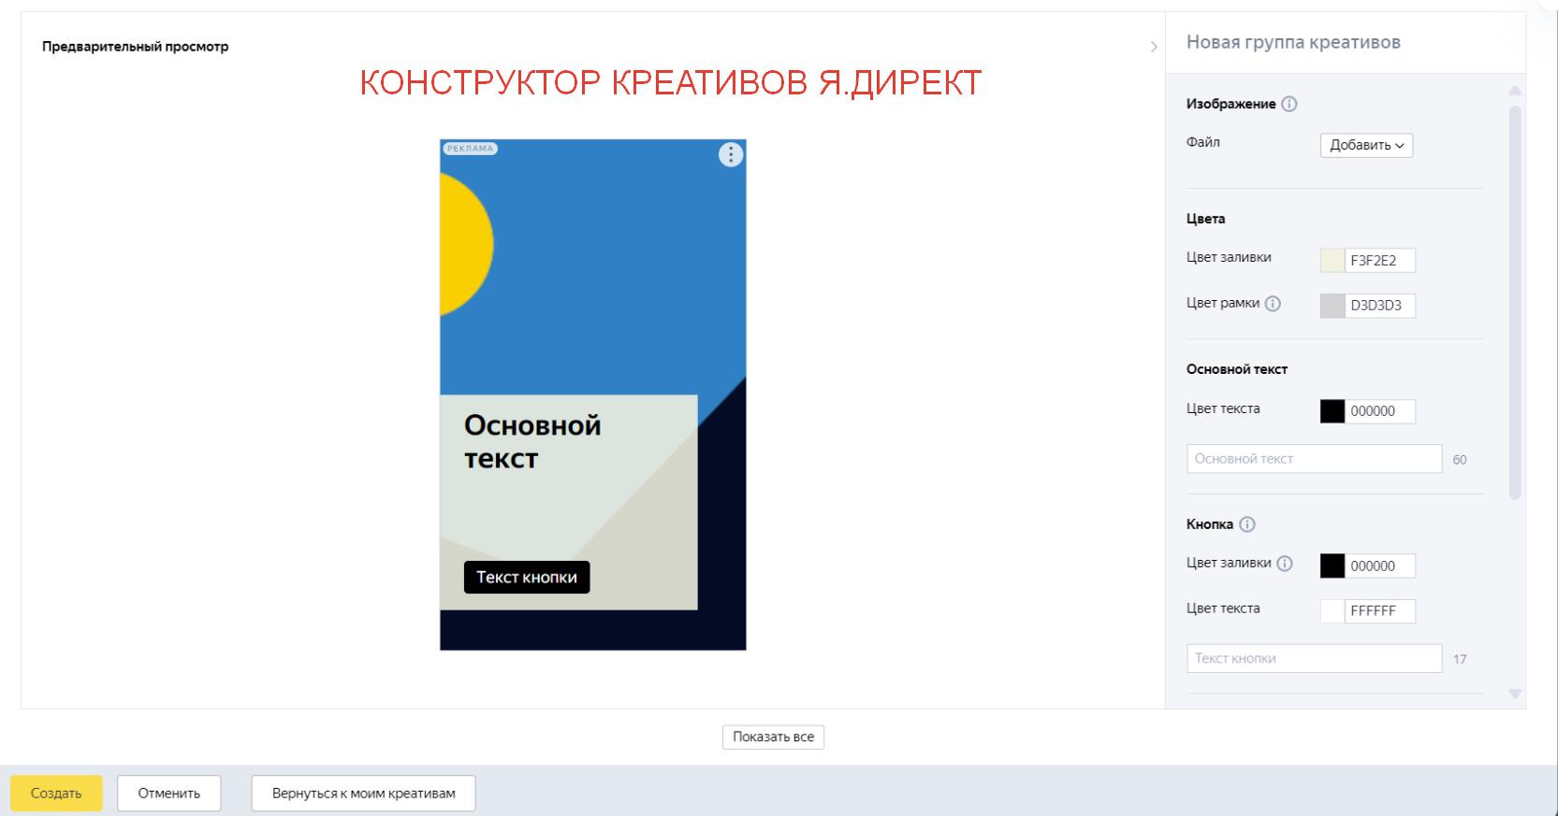Viewport: 1558px width, 816px height.
Task: Edit the FFFFFF button text color field
Action: (x=1380, y=611)
